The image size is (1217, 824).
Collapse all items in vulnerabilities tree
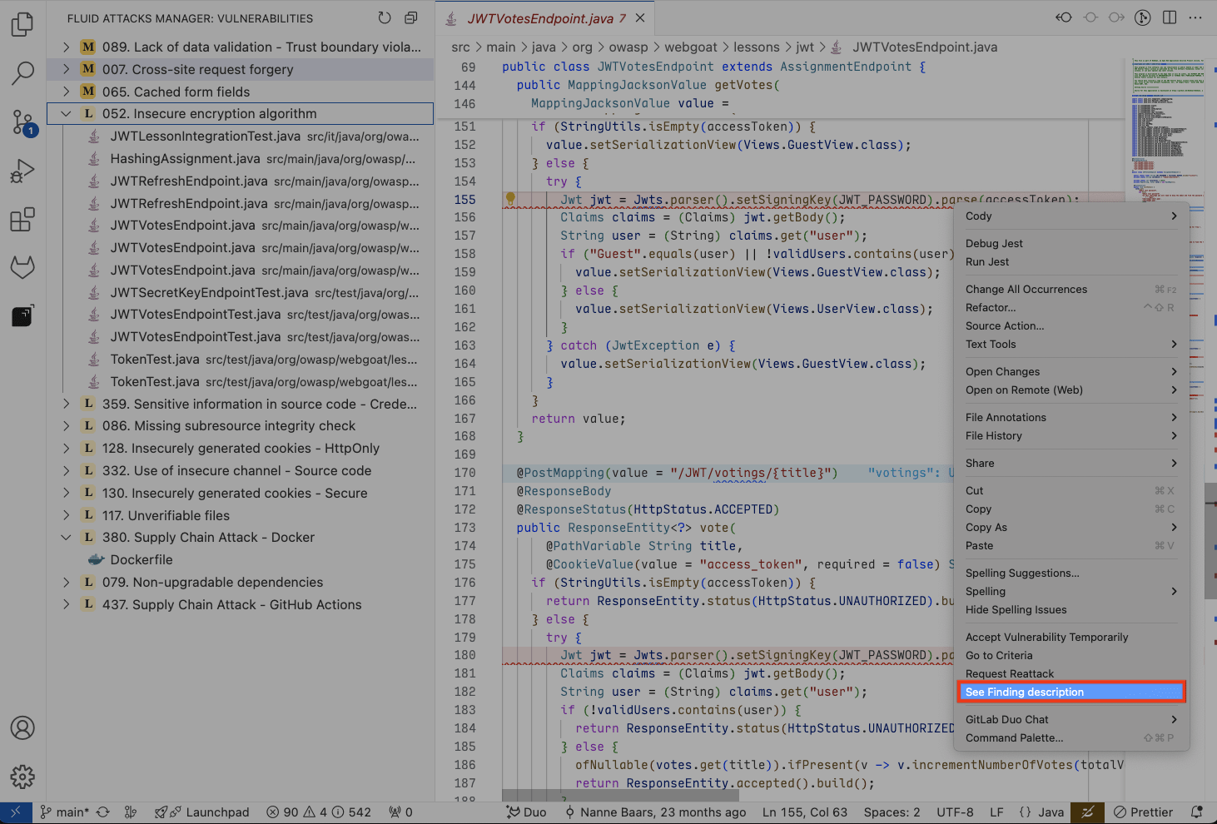[411, 17]
